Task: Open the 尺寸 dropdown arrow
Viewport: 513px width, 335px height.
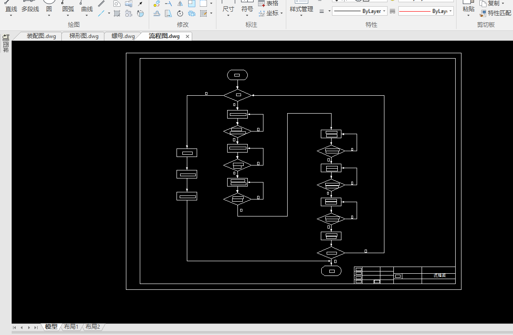Action: coord(228,15)
